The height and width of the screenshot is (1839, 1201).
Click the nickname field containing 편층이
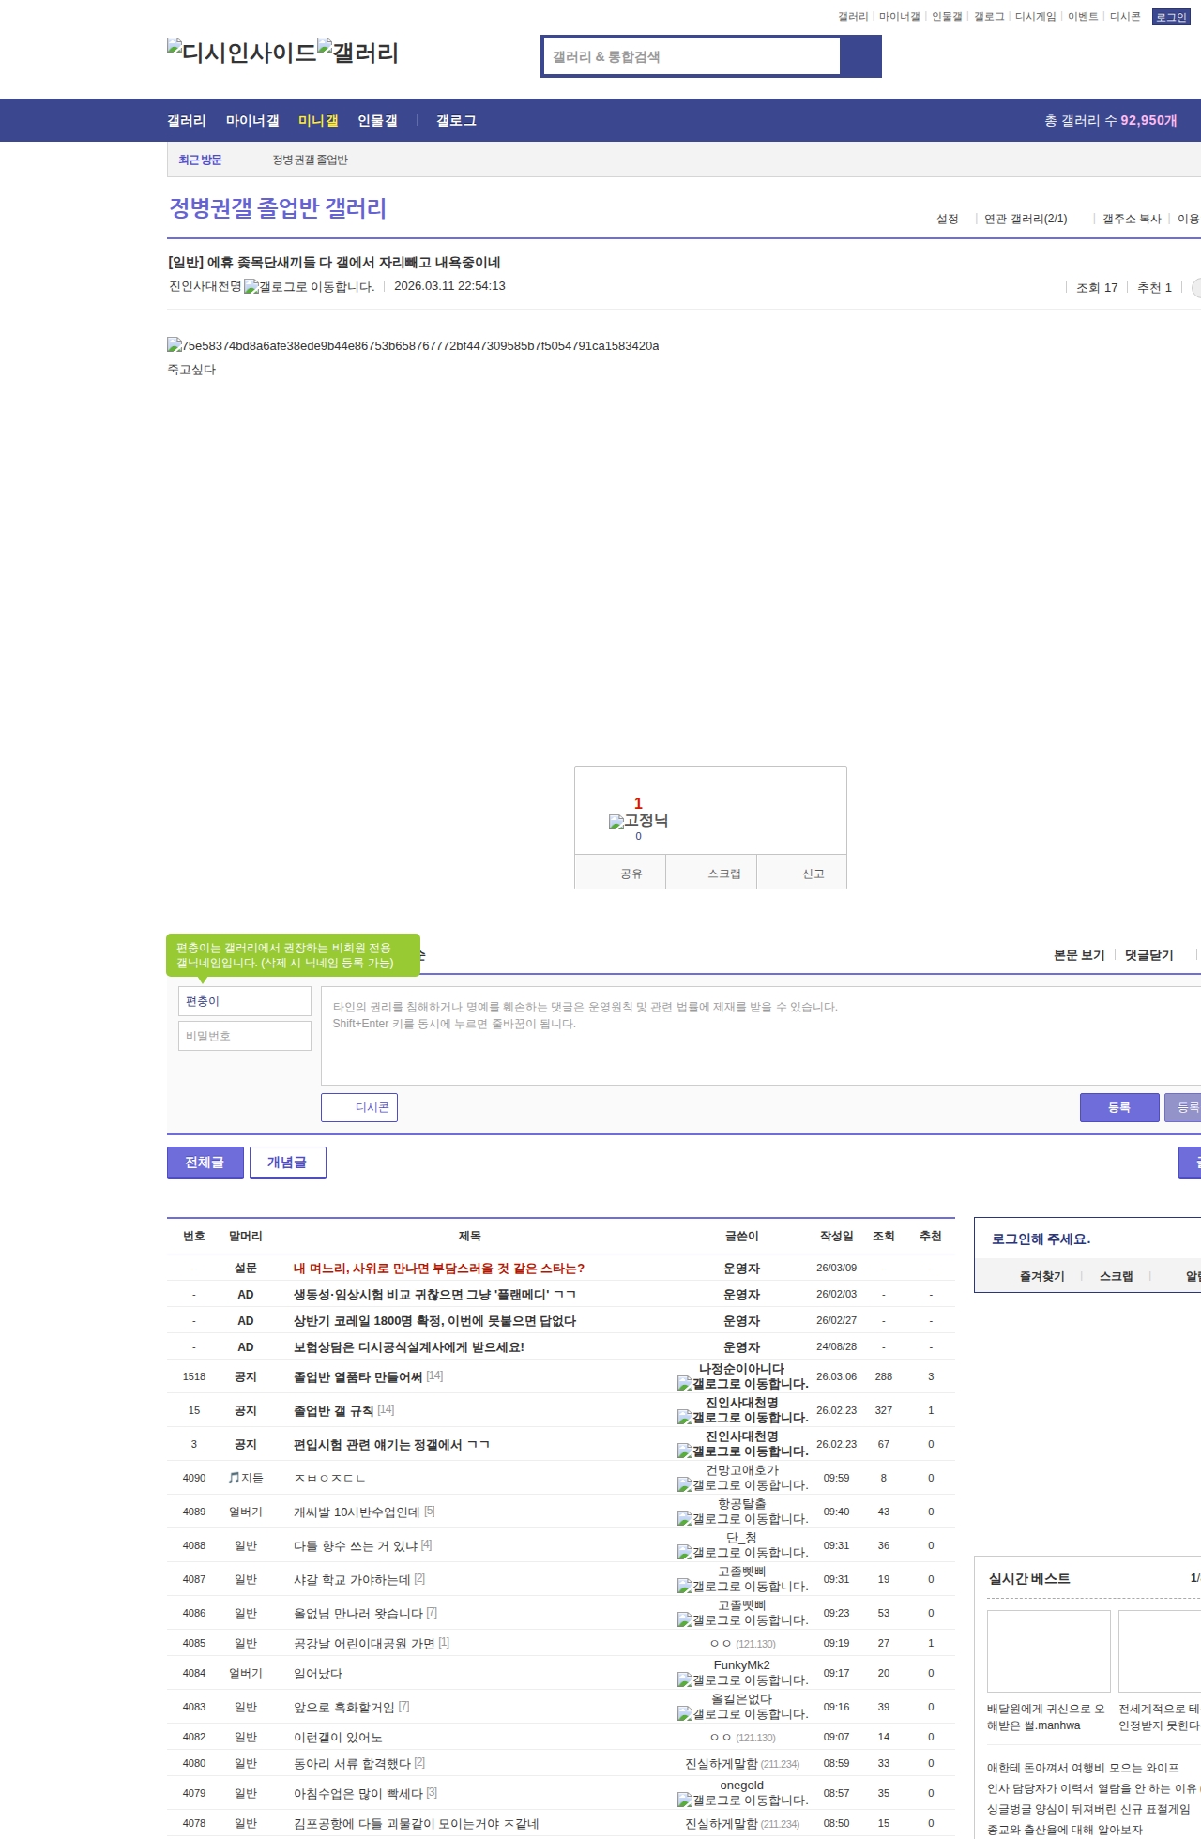[245, 1001]
